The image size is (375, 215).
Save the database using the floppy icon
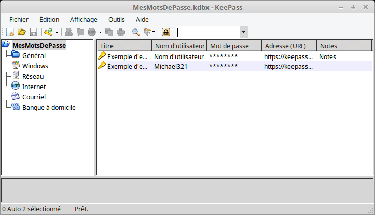click(34, 32)
